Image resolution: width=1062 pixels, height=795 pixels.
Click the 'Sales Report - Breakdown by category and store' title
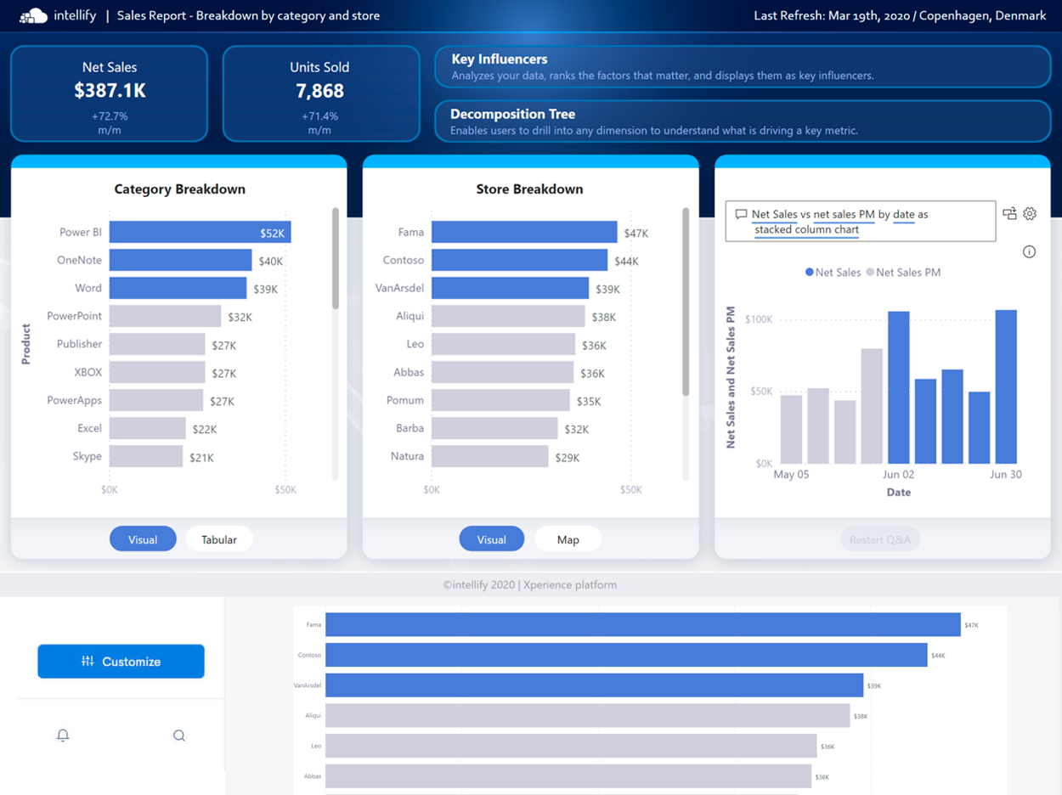pyautogui.click(x=248, y=15)
